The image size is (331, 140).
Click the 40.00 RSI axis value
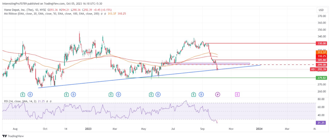(321, 115)
